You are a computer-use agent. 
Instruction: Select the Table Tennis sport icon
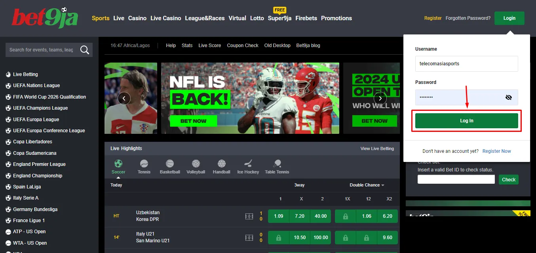click(277, 164)
